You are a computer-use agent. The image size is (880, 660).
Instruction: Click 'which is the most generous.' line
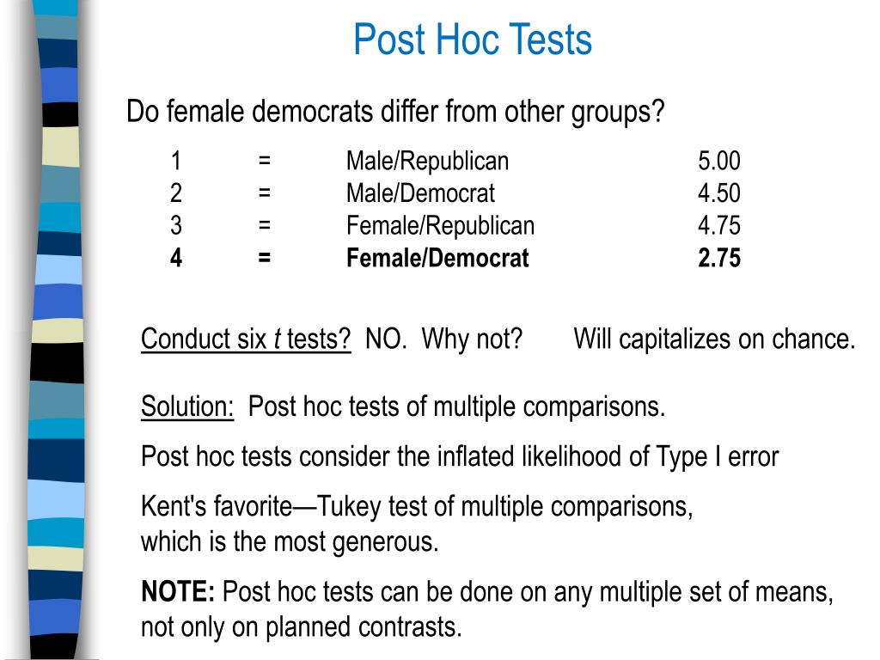[290, 542]
